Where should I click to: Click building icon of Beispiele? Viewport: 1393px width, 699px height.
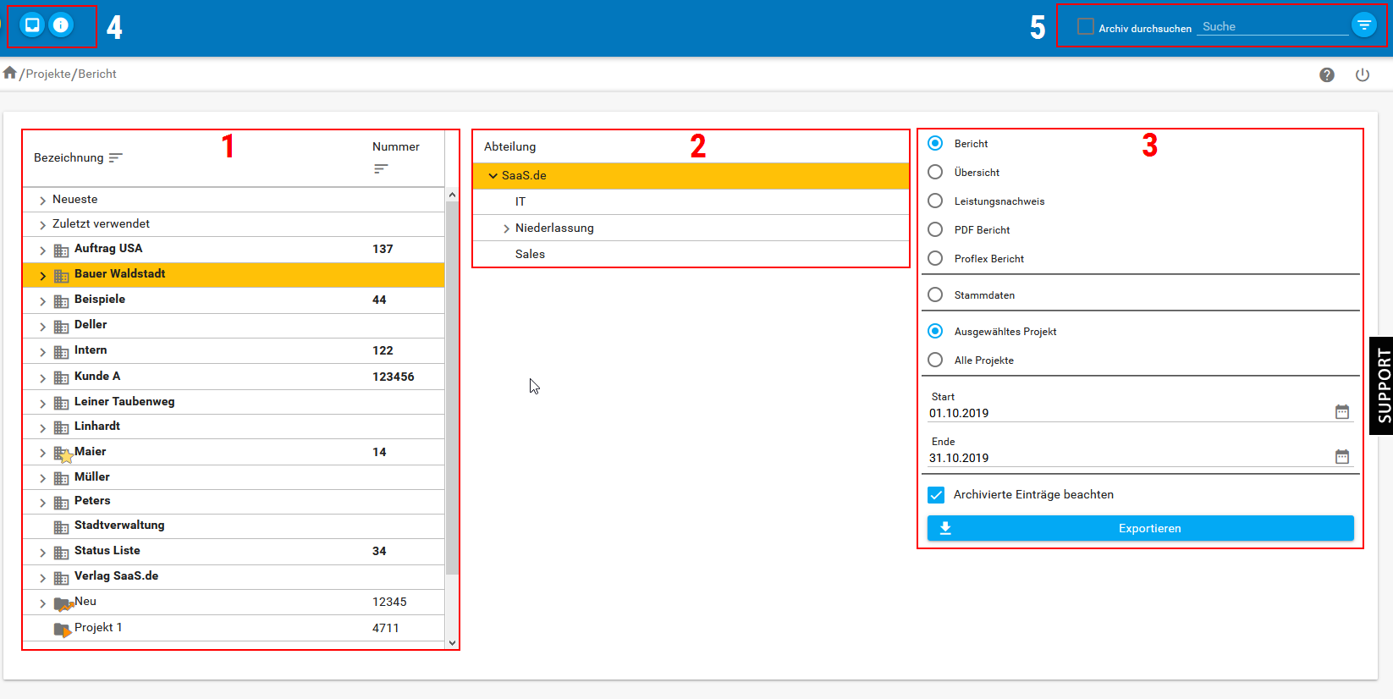61,301
